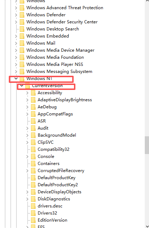Screen dimensions: 149x228
Task: Click the AeDebug folder icon
Action: click(x=33, y=107)
